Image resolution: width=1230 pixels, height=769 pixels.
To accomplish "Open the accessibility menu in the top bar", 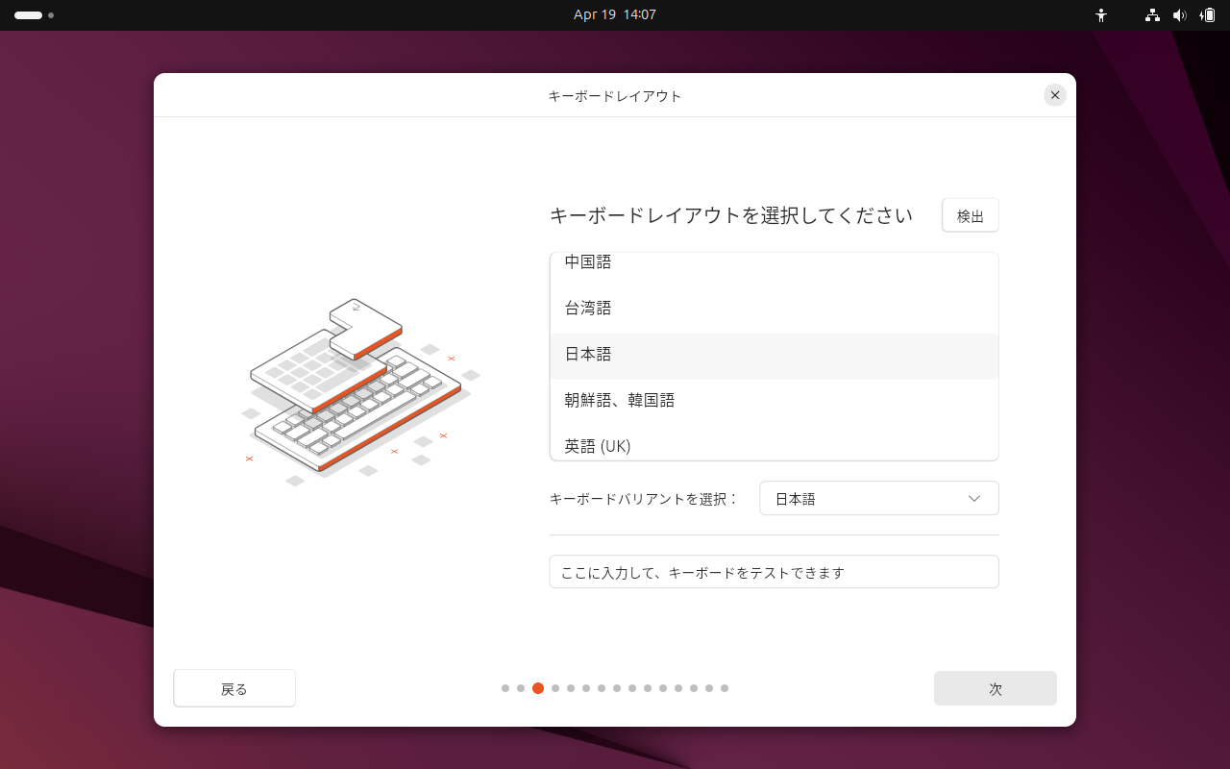I will [1101, 15].
